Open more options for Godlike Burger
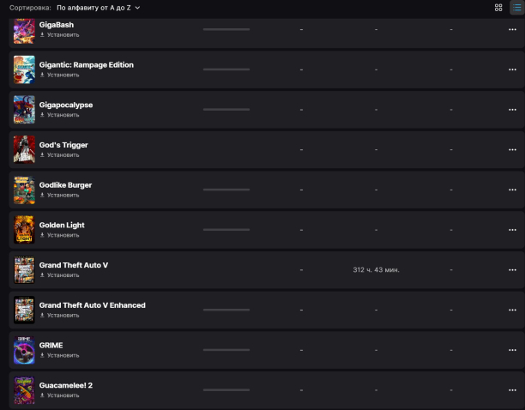Viewport: 525px width, 410px height. [x=512, y=190]
